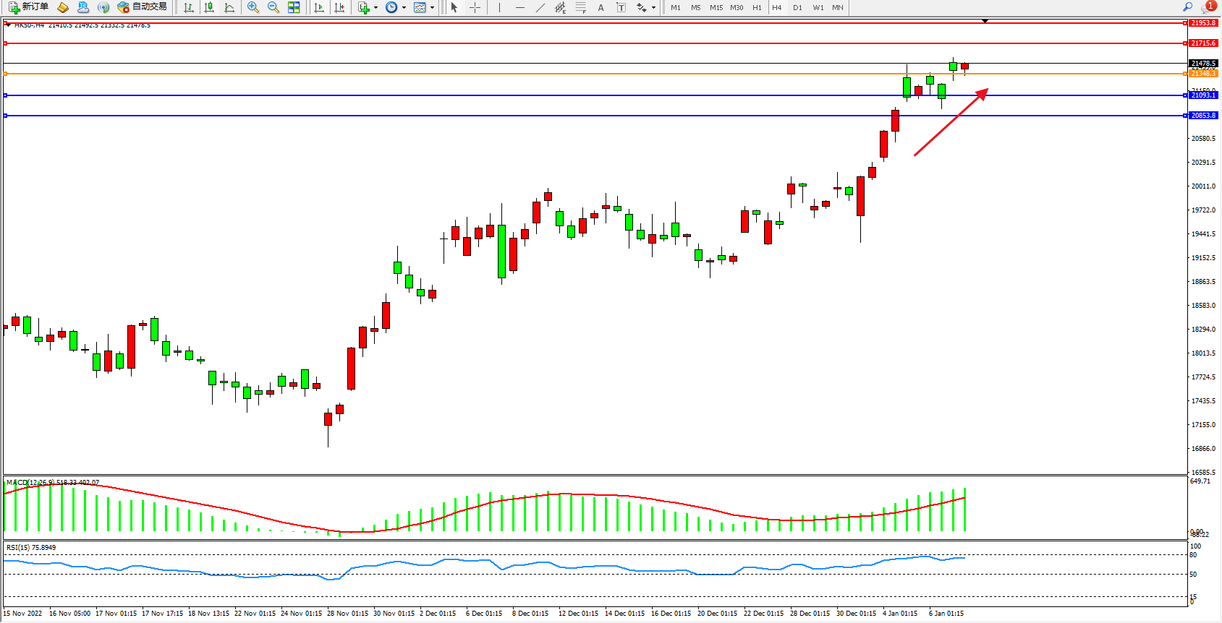
Task: Toggle chart shift from right border
Action: 339,7
